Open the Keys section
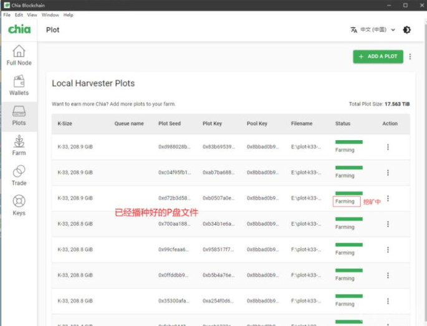The width and height of the screenshot is (427, 326). pos(19,205)
